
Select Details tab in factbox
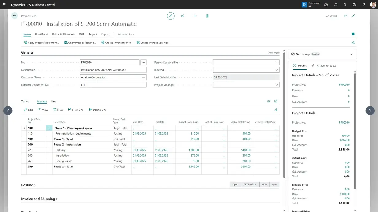(x=300, y=65)
